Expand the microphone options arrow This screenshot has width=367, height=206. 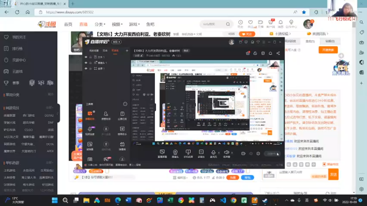pyautogui.click(x=219, y=153)
